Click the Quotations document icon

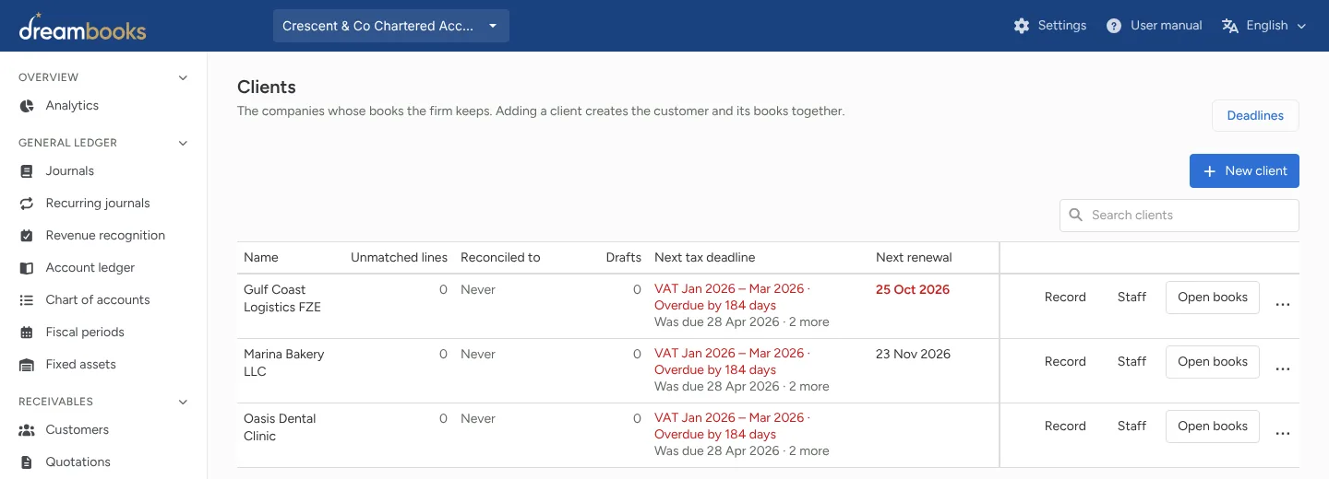27,462
